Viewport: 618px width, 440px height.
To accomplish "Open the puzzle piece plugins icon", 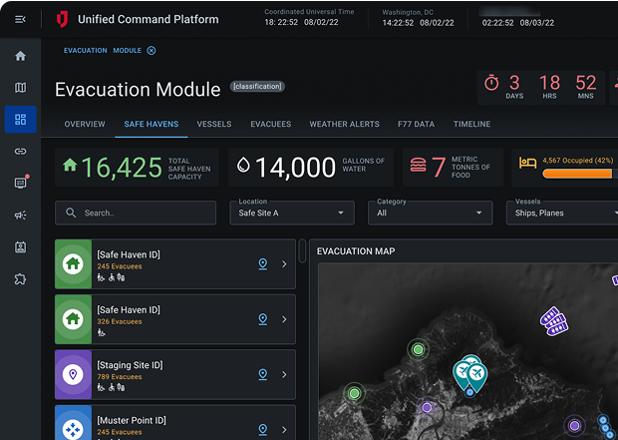I will coord(20,278).
